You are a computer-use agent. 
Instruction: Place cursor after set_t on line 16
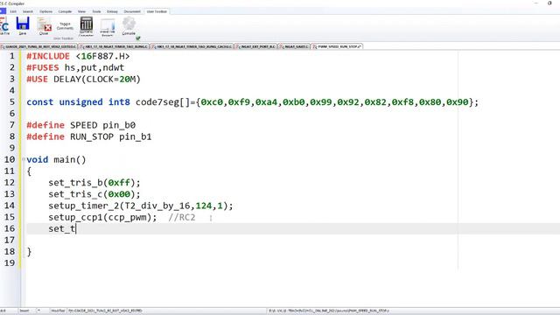76,228
